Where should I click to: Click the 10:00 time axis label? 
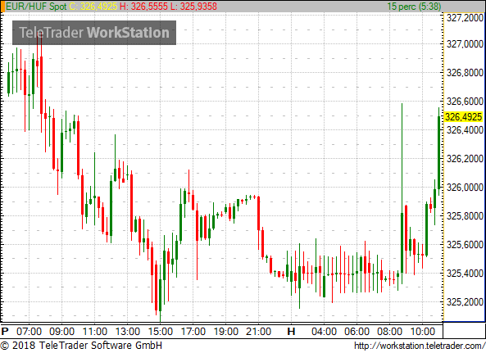[422, 332]
